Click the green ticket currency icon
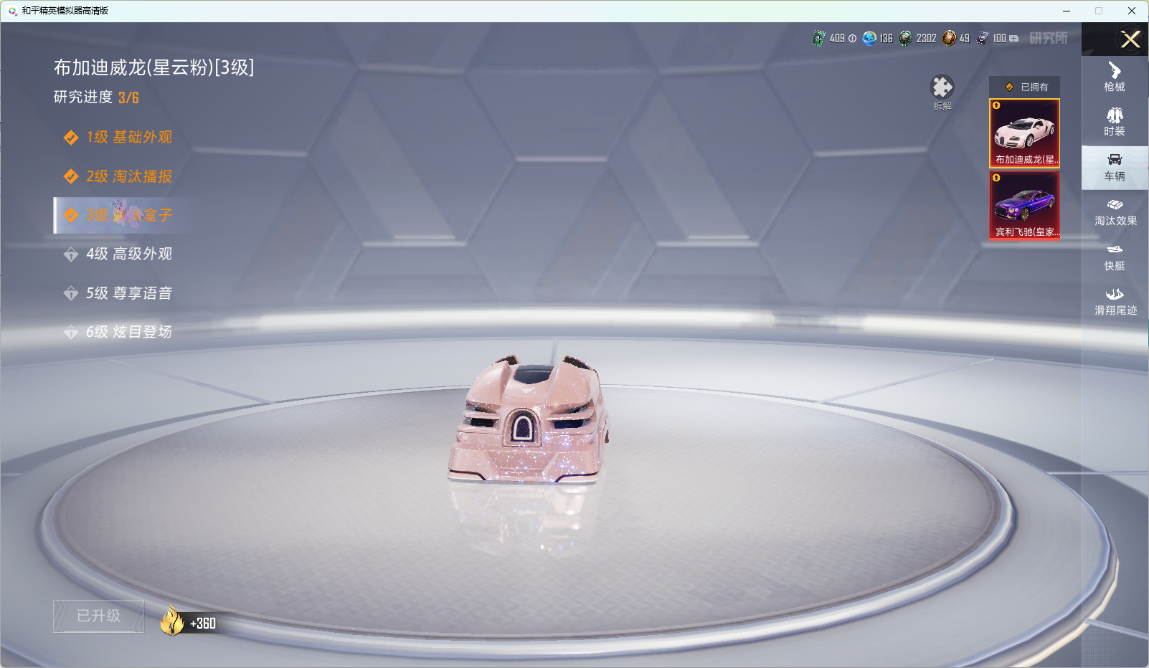Image resolution: width=1149 pixels, height=668 pixels. click(818, 38)
